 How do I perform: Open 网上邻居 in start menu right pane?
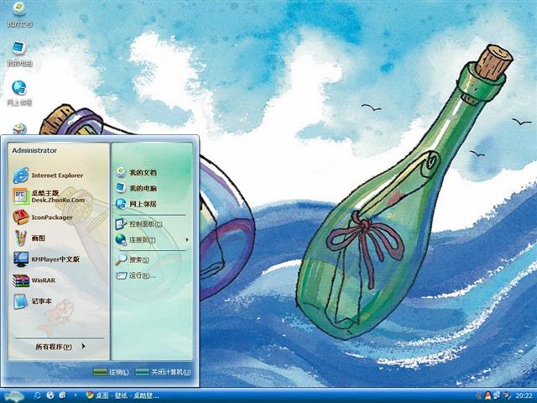pos(136,204)
